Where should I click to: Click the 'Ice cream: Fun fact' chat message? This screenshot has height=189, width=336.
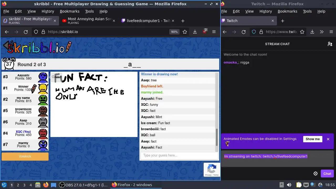point(155,123)
